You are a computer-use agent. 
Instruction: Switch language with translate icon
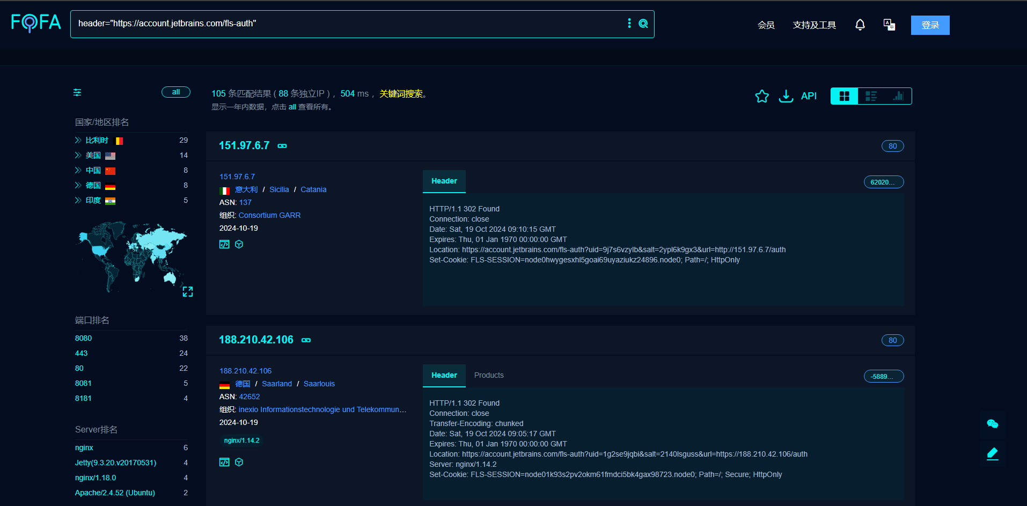pos(889,25)
